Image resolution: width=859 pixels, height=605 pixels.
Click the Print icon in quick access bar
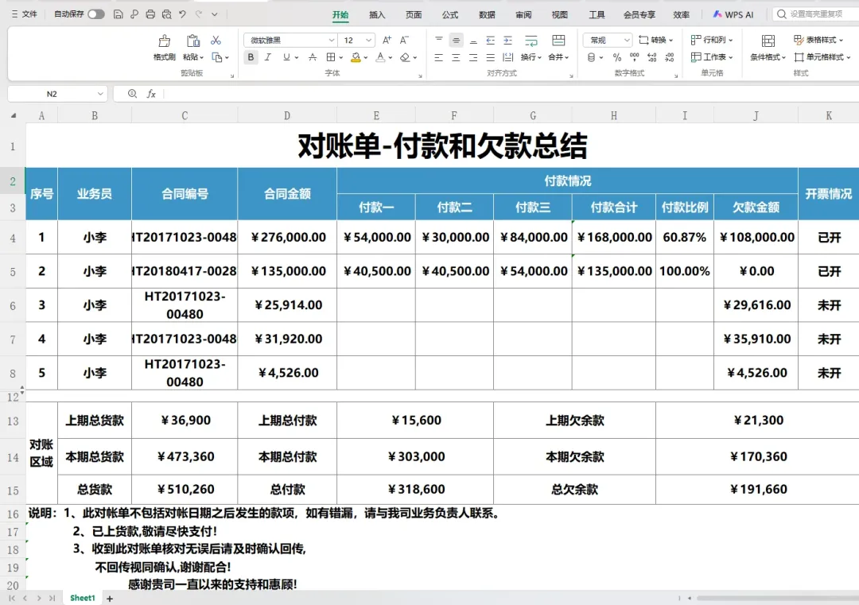click(x=150, y=14)
